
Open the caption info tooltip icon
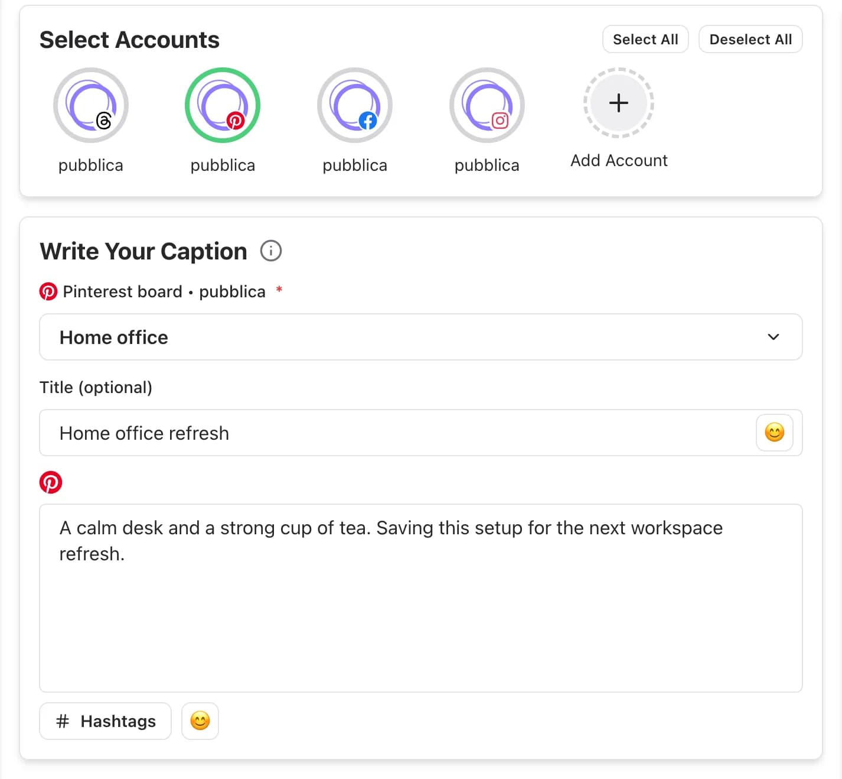click(x=271, y=251)
